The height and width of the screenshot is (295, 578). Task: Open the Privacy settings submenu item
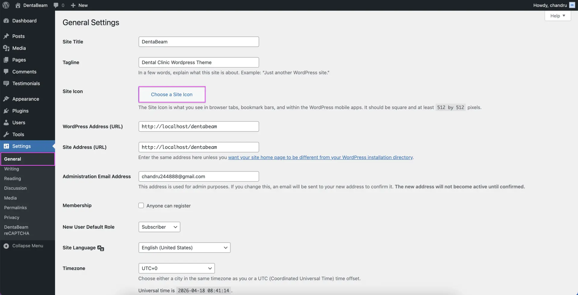click(x=11, y=217)
